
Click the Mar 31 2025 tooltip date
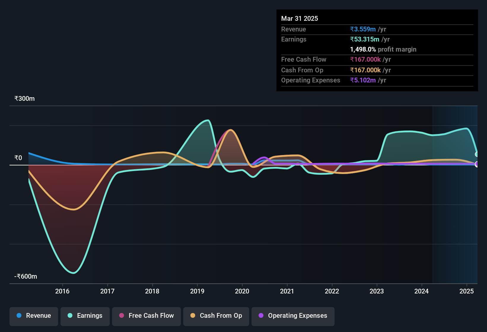(300, 18)
